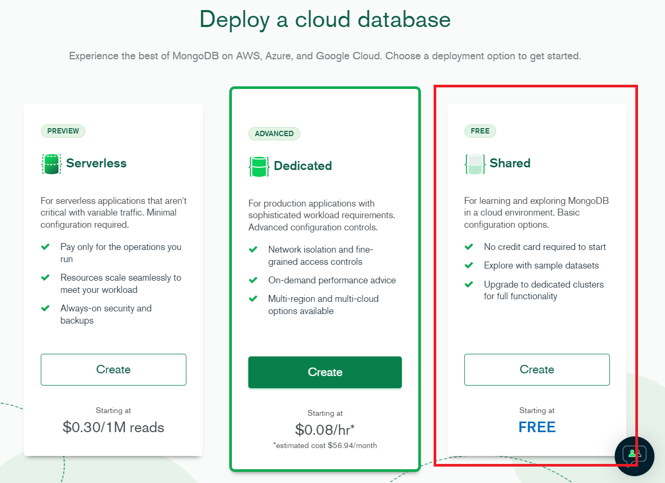This screenshot has height=483, width=665.
Task: Click the text Pay only for the operations you run
Action: pyautogui.click(x=121, y=253)
